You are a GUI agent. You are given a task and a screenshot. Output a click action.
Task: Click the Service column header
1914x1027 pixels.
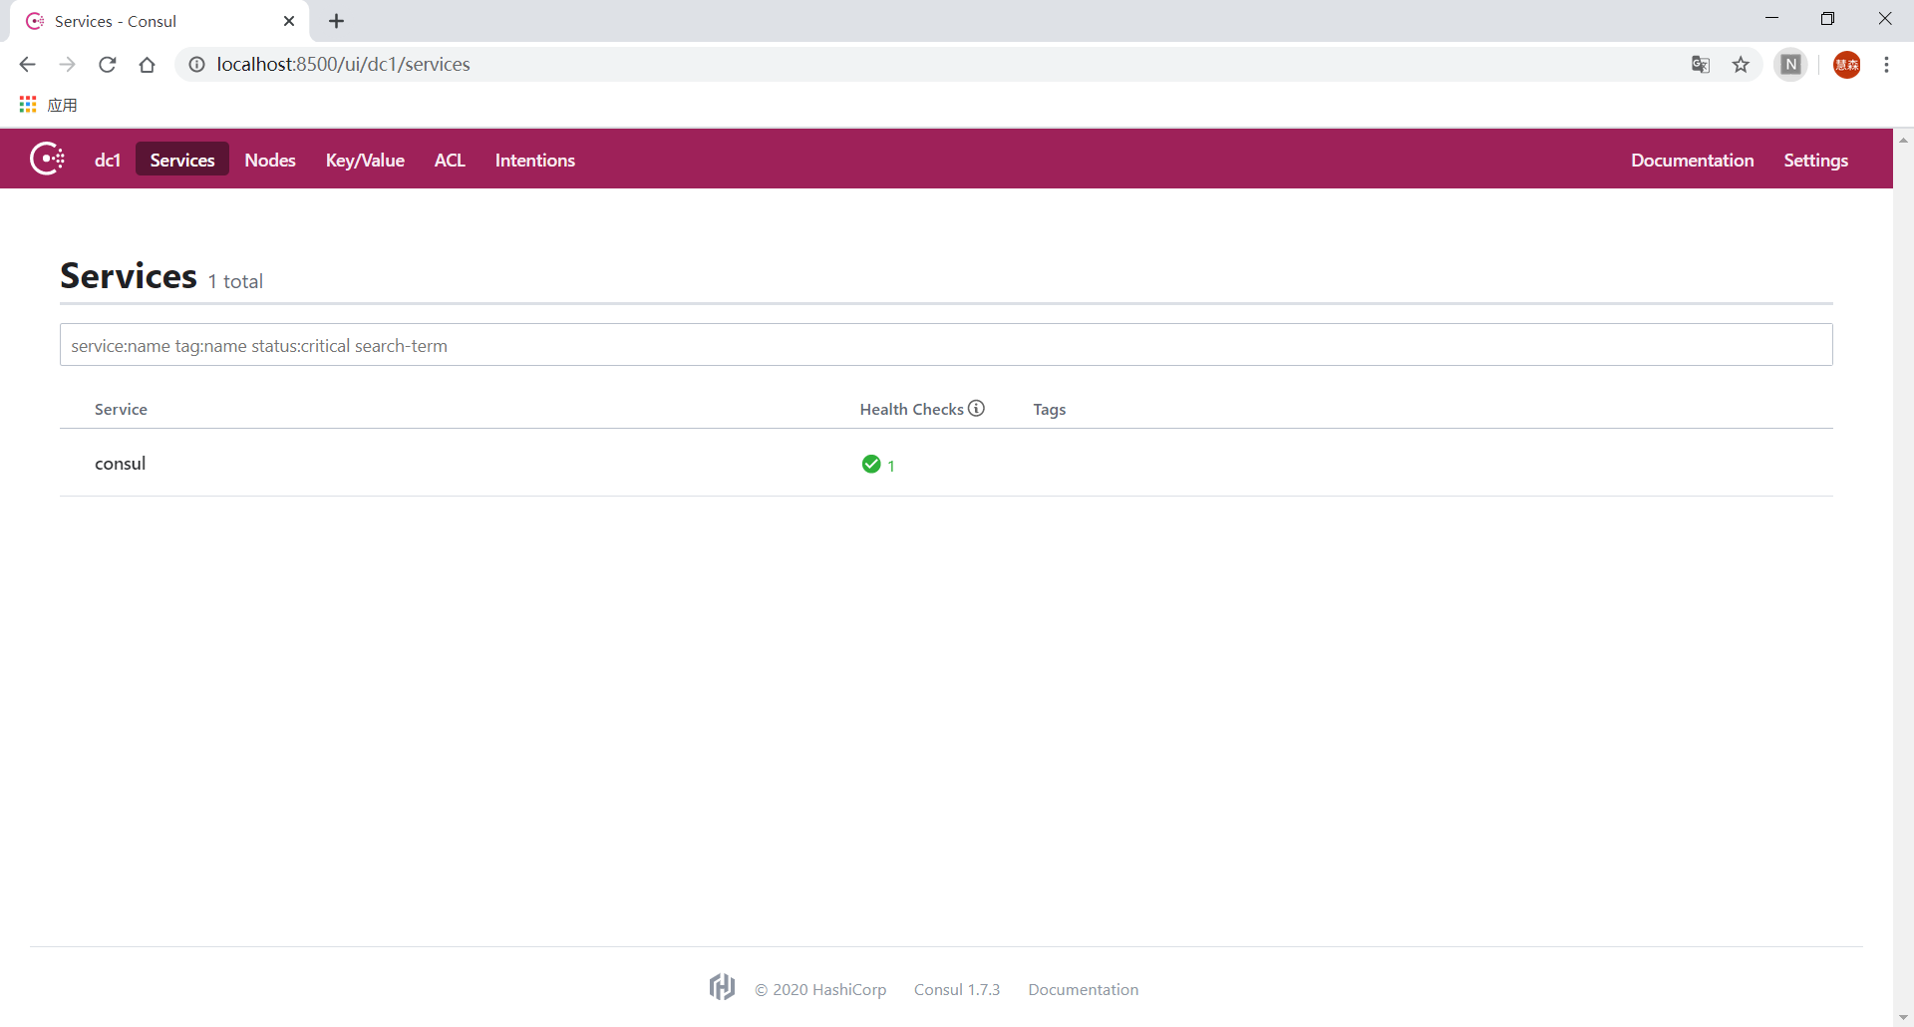point(121,409)
